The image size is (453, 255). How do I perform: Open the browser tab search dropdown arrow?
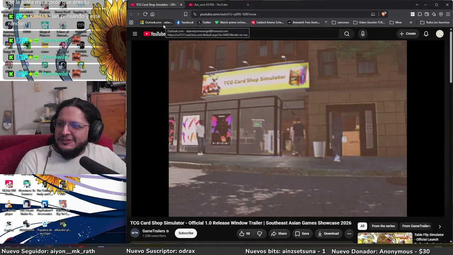point(417,5)
